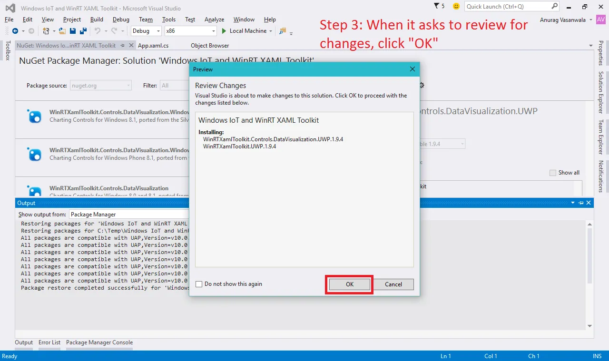Click the feedback smiley face icon

pyautogui.click(x=456, y=6)
